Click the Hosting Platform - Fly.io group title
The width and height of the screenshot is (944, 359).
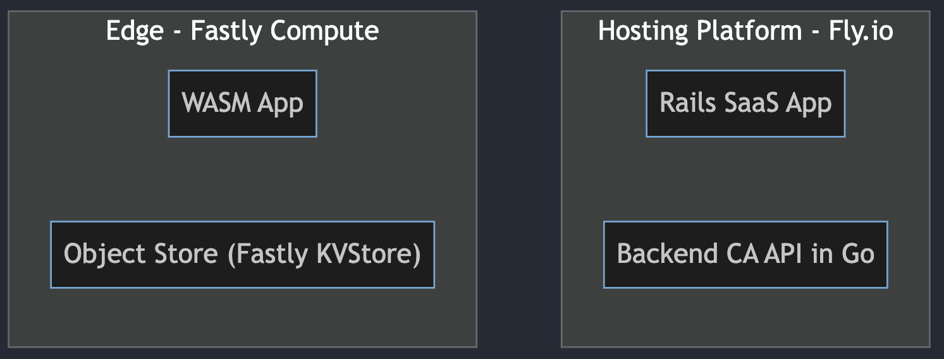(x=745, y=30)
